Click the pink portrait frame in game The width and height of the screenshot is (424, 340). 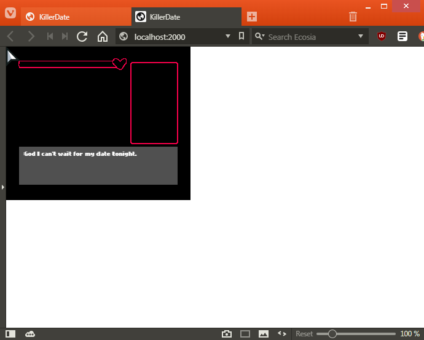click(154, 103)
